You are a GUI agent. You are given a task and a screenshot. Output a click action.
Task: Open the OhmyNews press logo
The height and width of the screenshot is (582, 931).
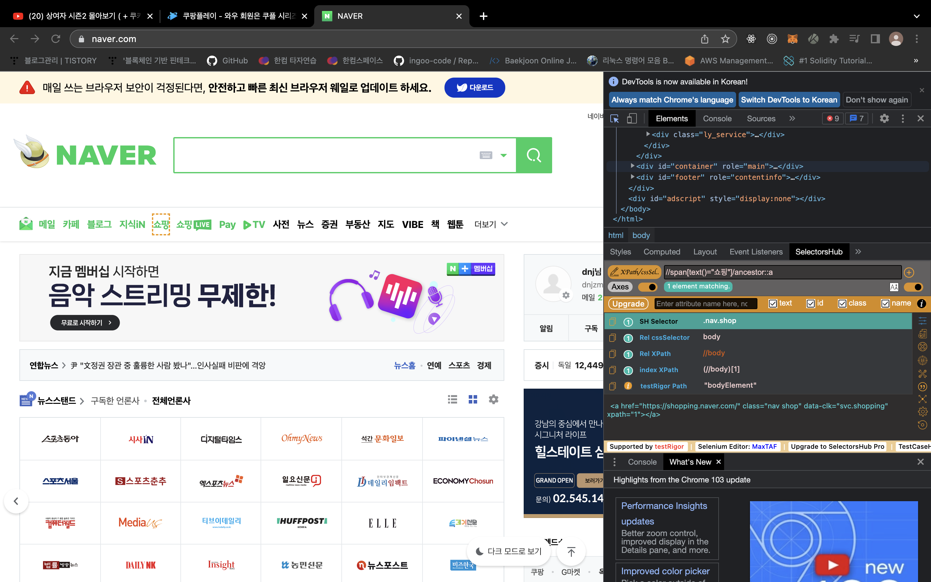coord(302,438)
